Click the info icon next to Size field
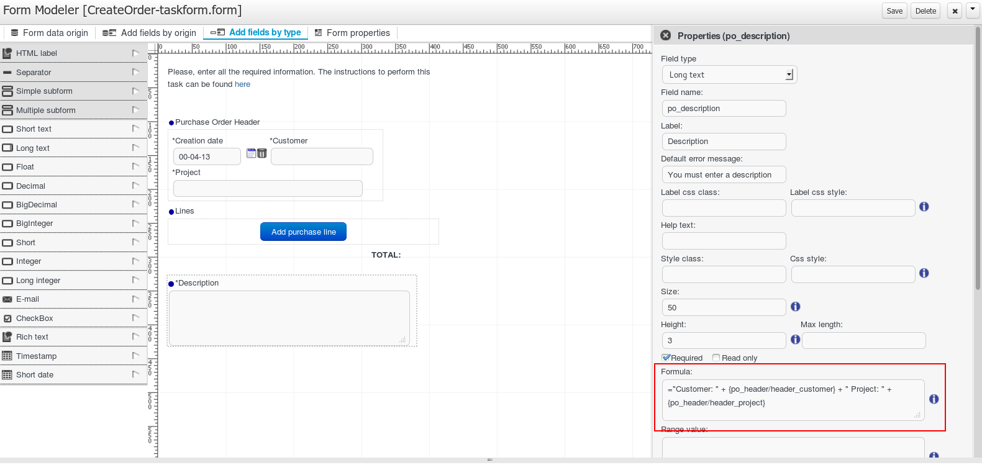This screenshot has width=982, height=465. pos(795,307)
